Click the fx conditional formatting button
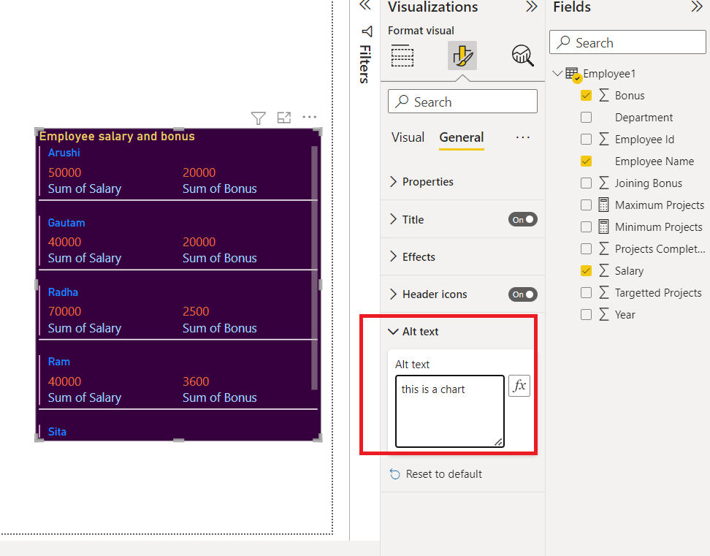The height and width of the screenshot is (556, 710). point(519,386)
